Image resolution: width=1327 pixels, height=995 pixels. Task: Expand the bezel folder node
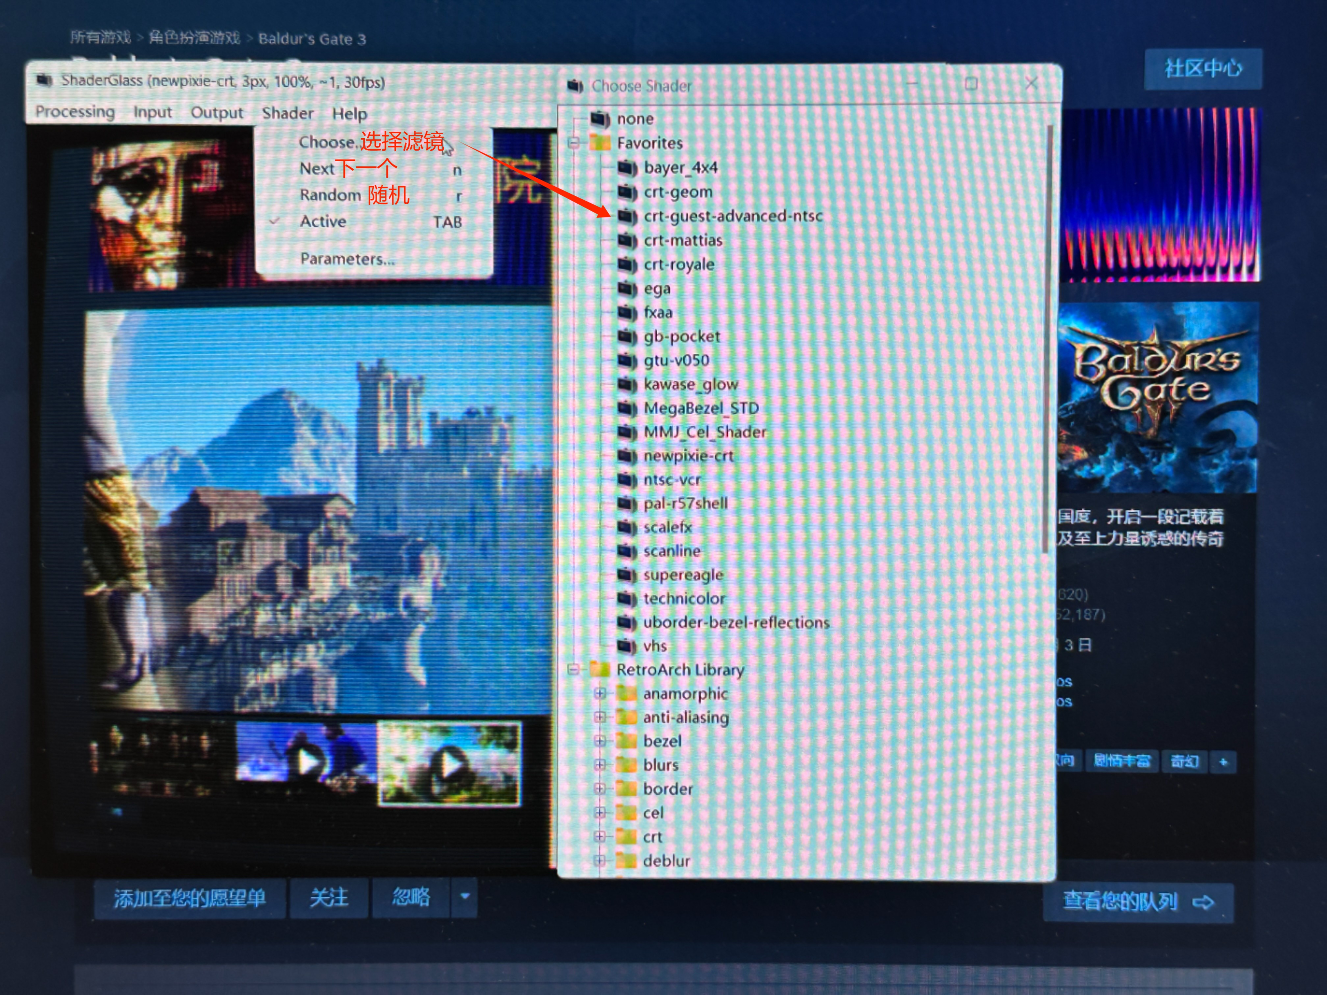coord(599,741)
